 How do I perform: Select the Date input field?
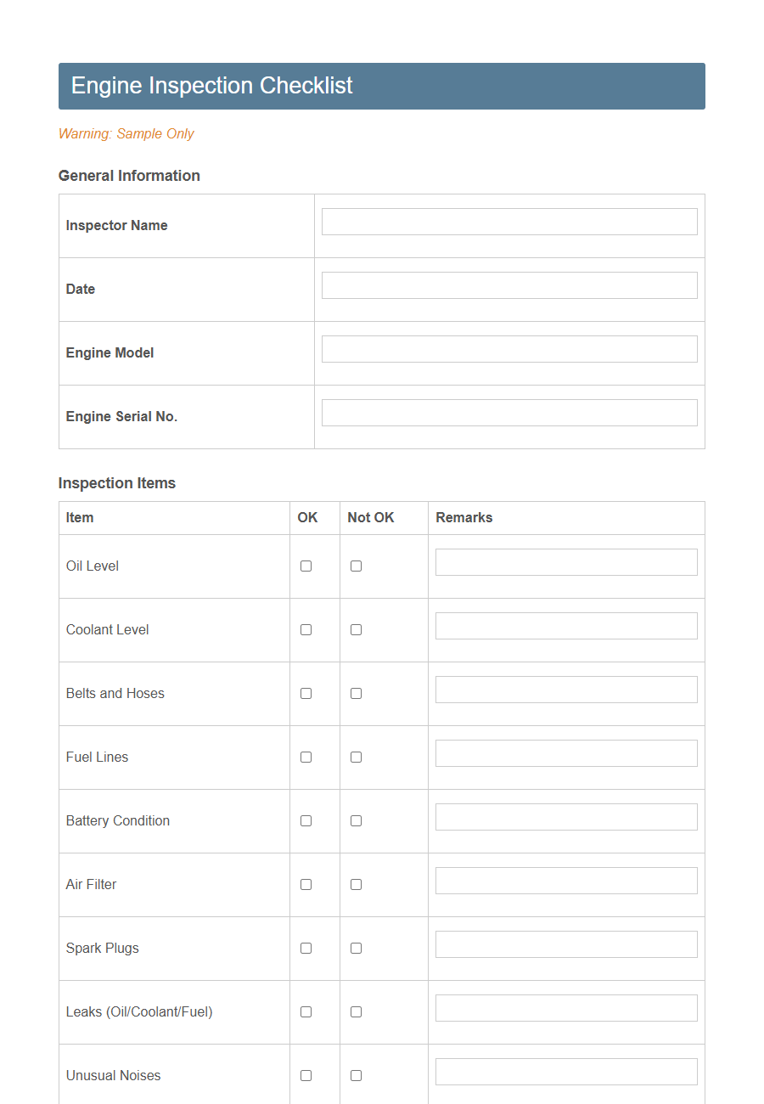click(508, 284)
